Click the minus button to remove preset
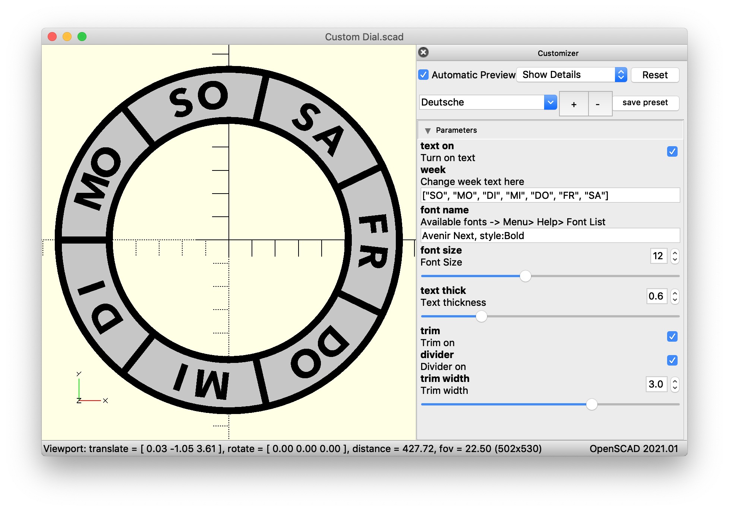 coord(598,104)
